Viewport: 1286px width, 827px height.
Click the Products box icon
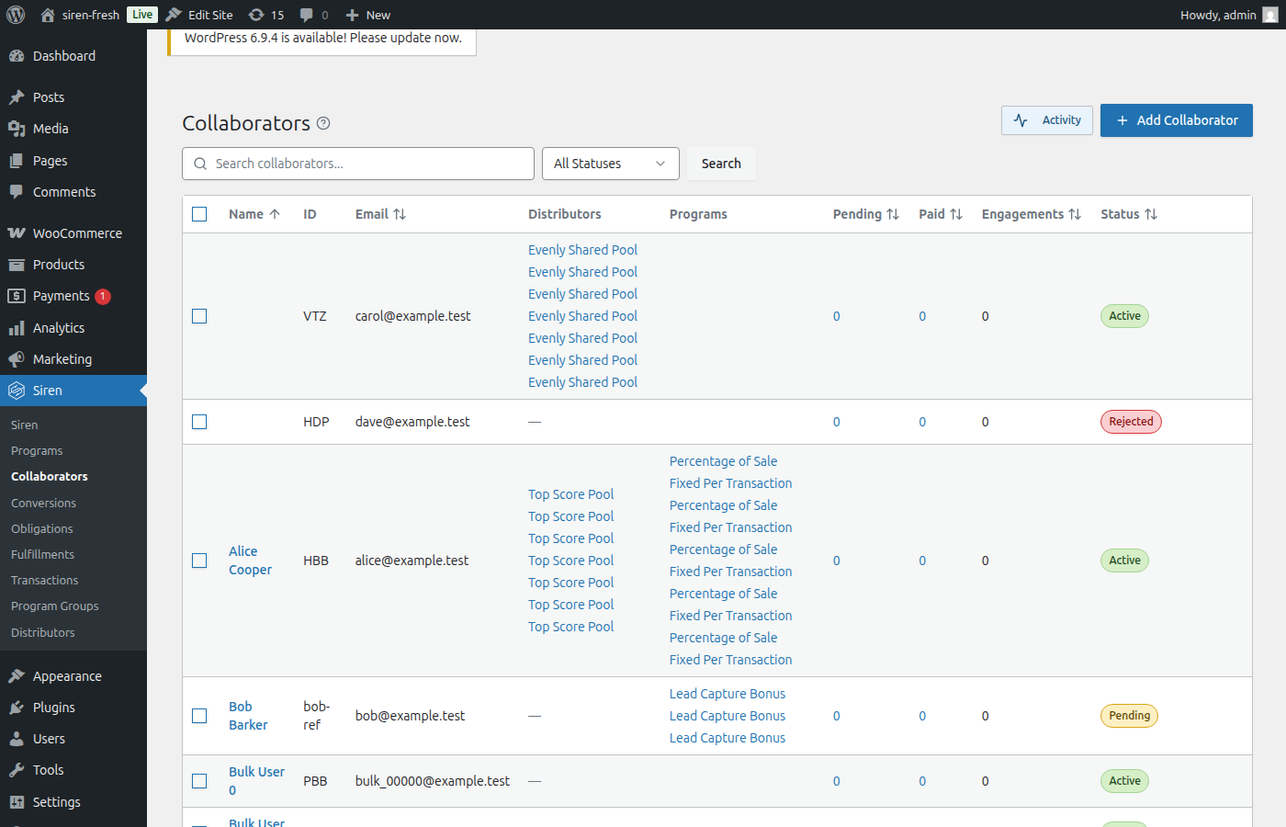click(x=17, y=265)
